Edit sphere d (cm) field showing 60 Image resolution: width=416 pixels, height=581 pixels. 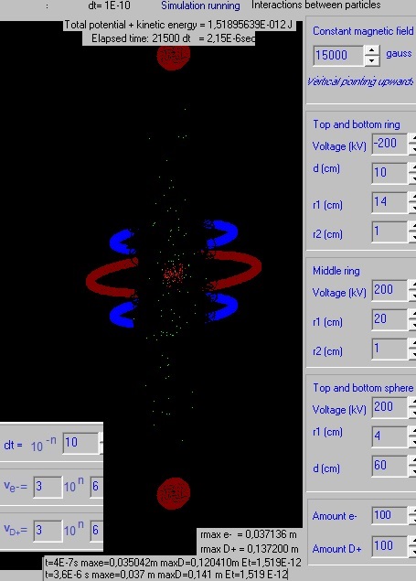point(389,466)
